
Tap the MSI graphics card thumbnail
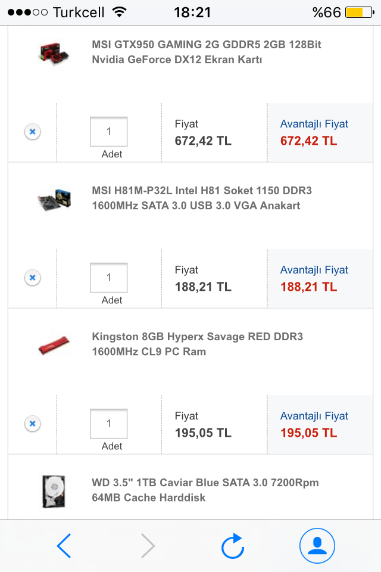coord(55,52)
